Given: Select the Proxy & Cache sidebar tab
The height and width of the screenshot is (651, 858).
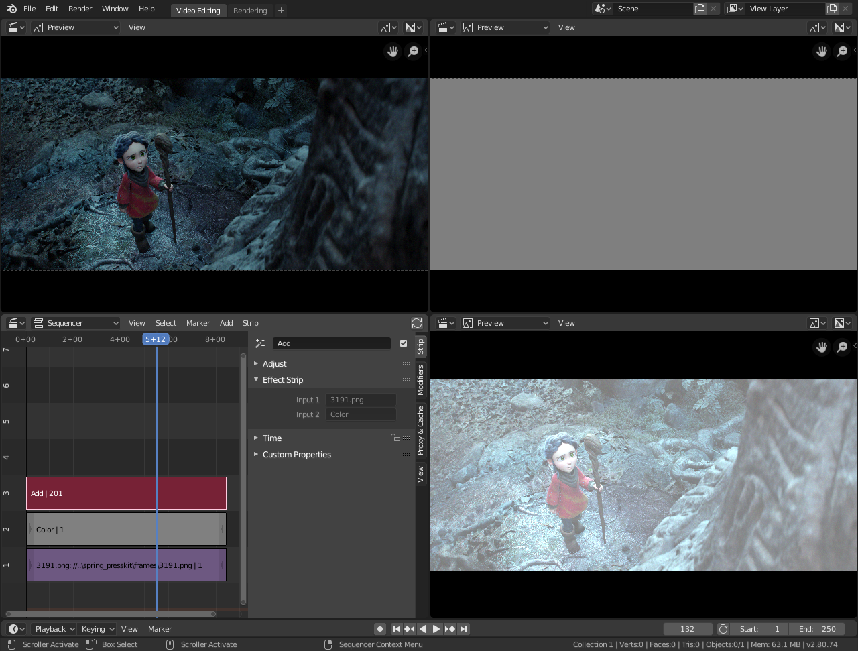Looking at the screenshot, I should pos(420,422).
